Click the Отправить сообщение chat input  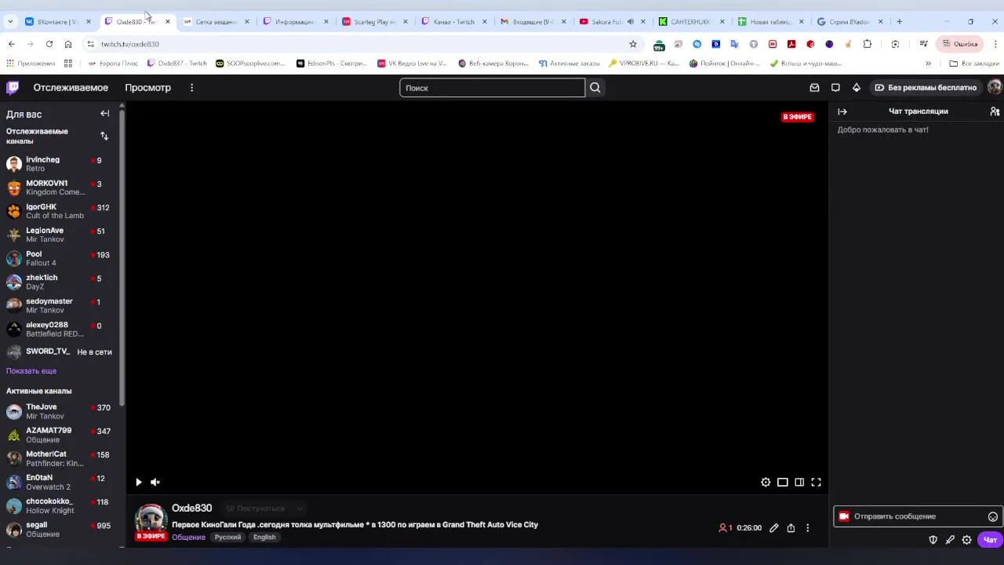click(917, 516)
